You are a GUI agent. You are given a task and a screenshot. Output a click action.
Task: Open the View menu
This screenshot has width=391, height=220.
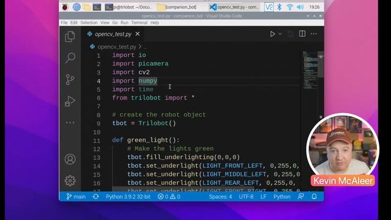click(x=104, y=23)
